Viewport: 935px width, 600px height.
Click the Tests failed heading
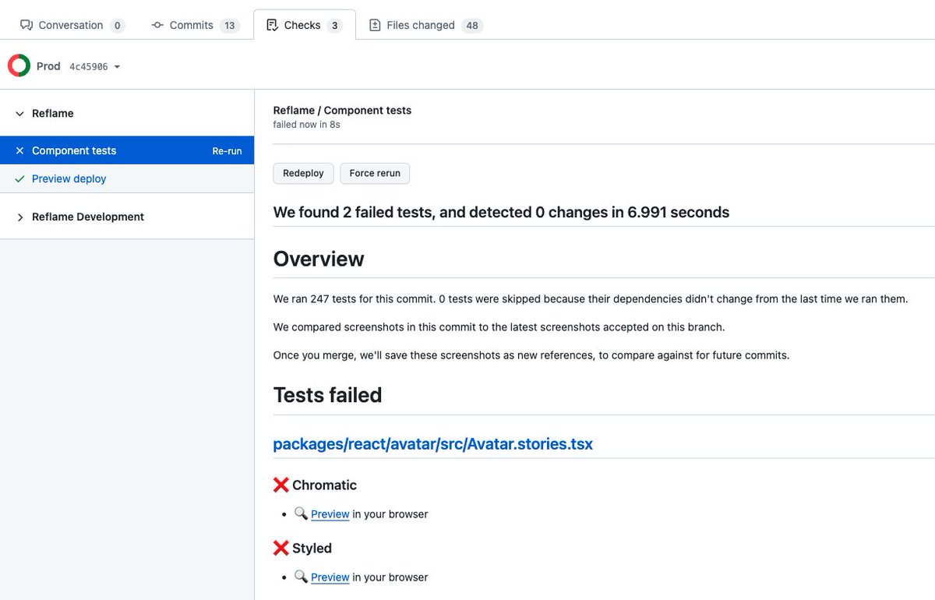tap(327, 395)
